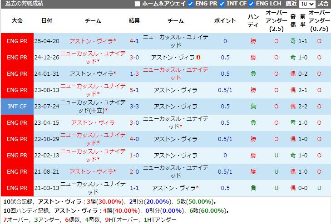The height and width of the screenshot is (224, 331).
Task: Click the date 22-02-13
Action: tap(47, 156)
